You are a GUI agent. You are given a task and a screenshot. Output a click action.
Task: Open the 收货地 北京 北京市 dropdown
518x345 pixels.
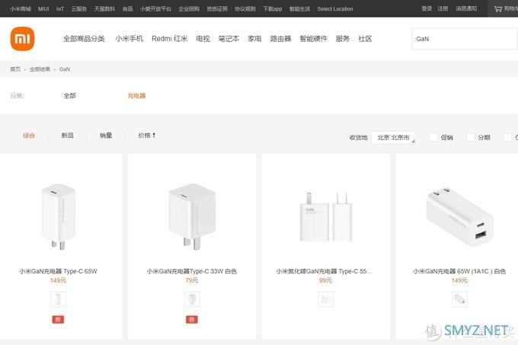click(394, 137)
